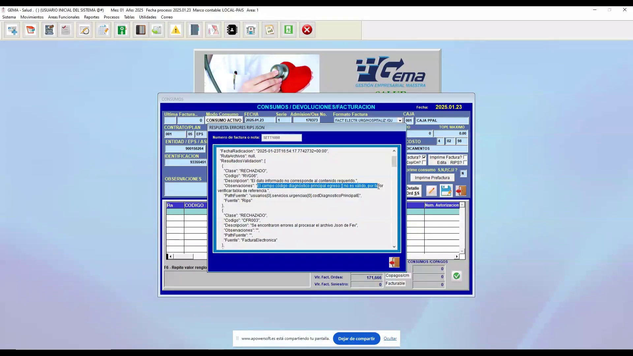633x356 pixels.
Task: Click the red X close toolbar icon
Action: click(x=307, y=30)
